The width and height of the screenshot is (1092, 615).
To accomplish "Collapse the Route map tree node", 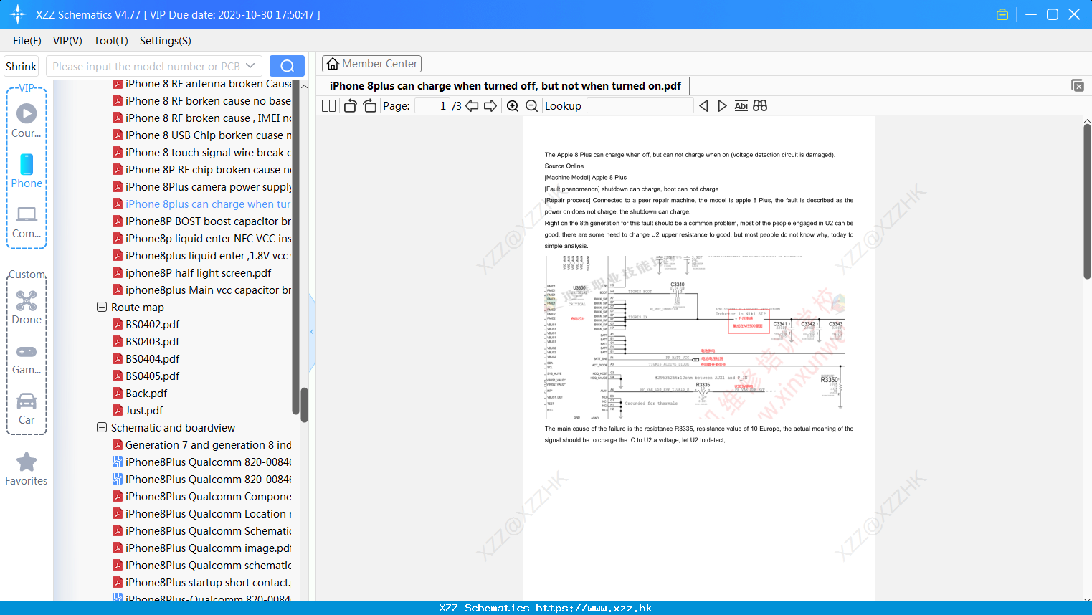I will click(102, 307).
